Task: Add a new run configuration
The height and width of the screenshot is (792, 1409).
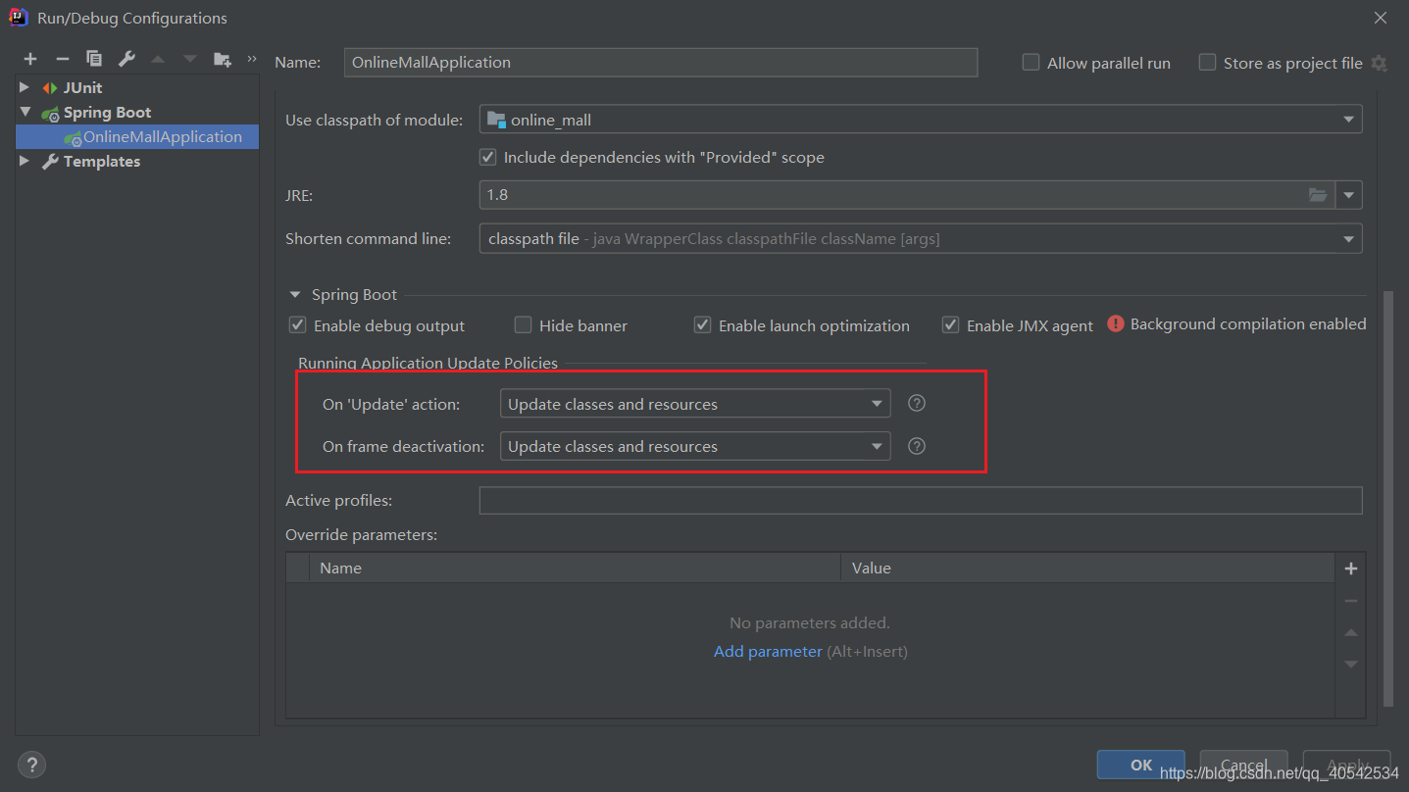Action: click(30, 60)
